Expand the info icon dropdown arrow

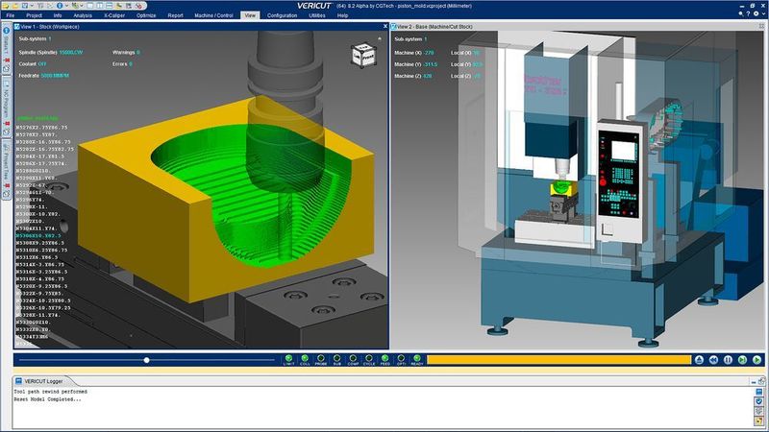(x=66, y=6)
